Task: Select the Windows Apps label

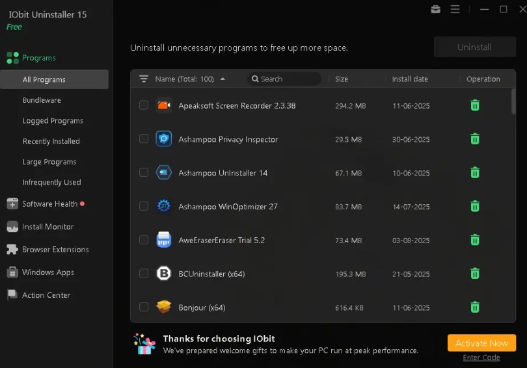Action: (x=48, y=272)
